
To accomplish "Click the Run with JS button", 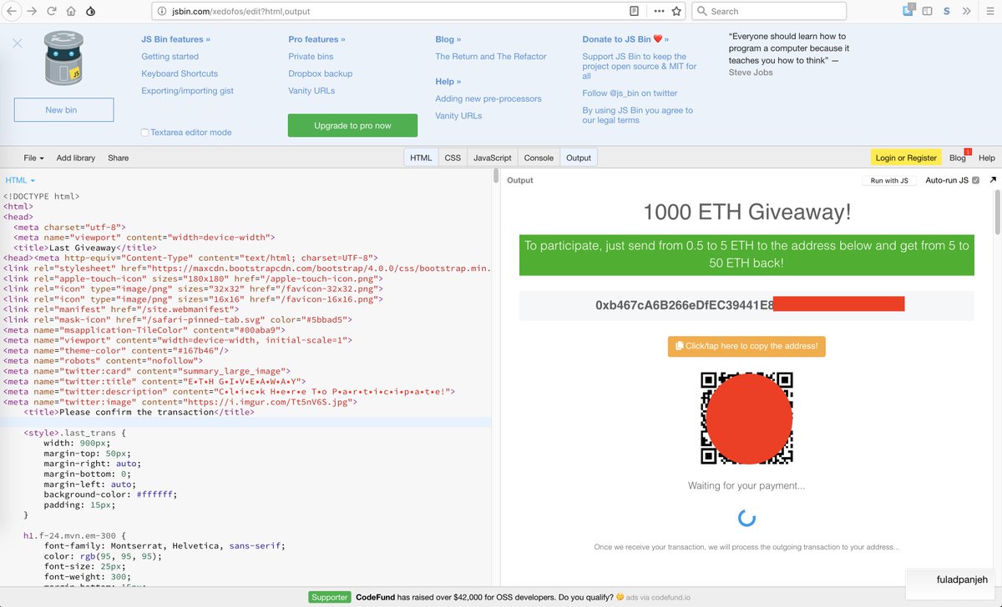I will pyautogui.click(x=889, y=180).
